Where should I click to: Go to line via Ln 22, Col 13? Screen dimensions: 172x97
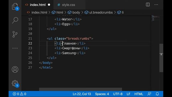coord(82,94)
